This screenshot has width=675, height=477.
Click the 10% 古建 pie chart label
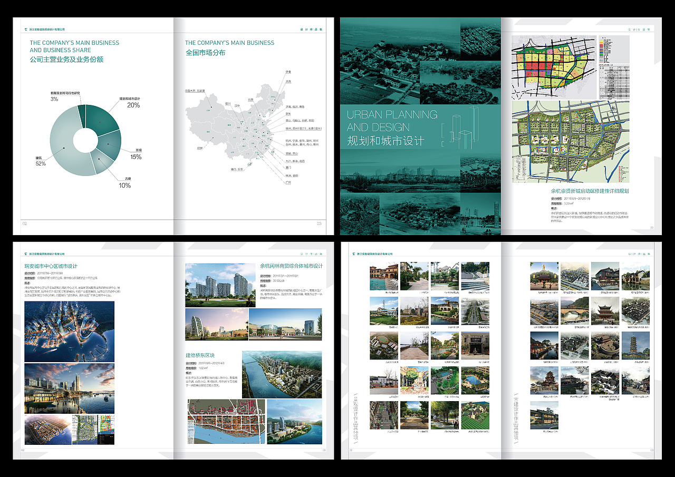click(x=124, y=182)
